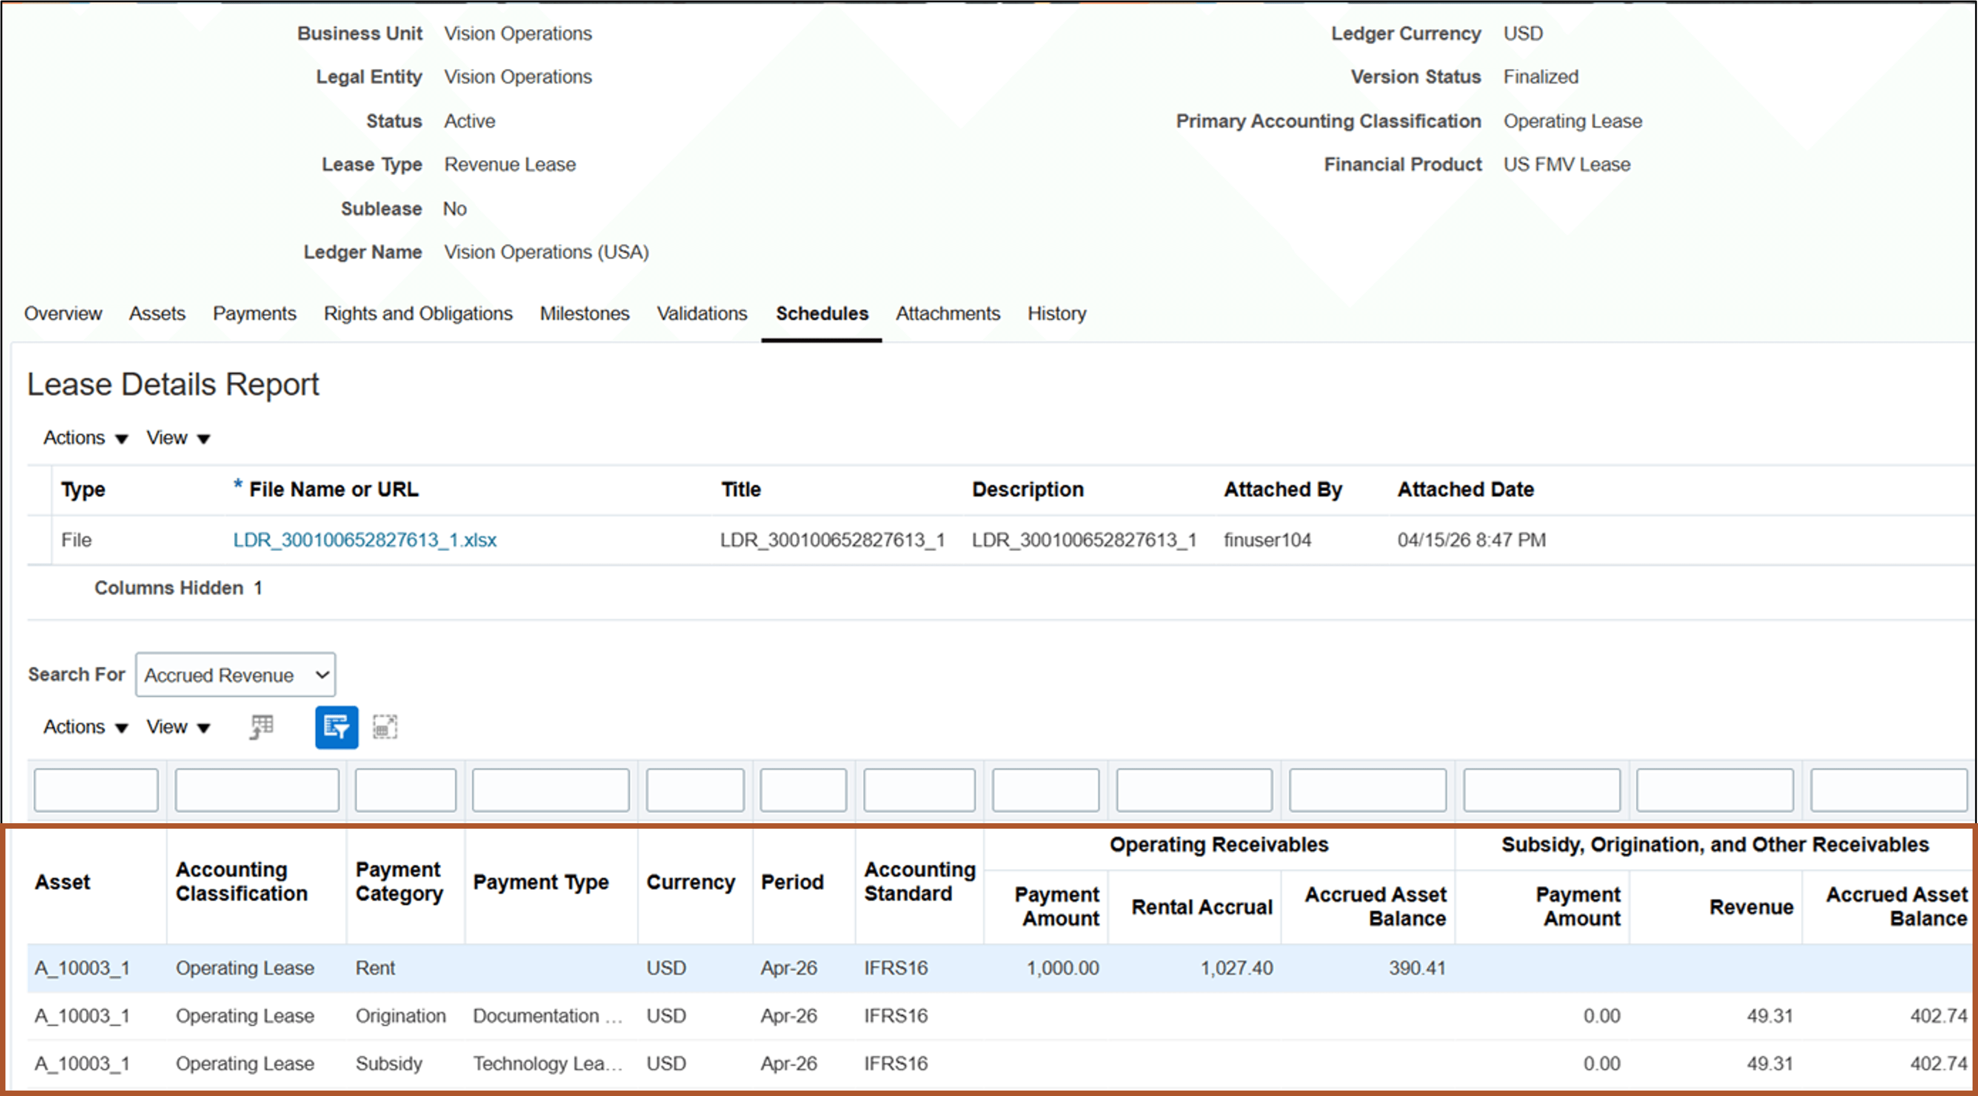This screenshot has width=1978, height=1096.
Task: Click the Currency filter field
Action: click(695, 789)
